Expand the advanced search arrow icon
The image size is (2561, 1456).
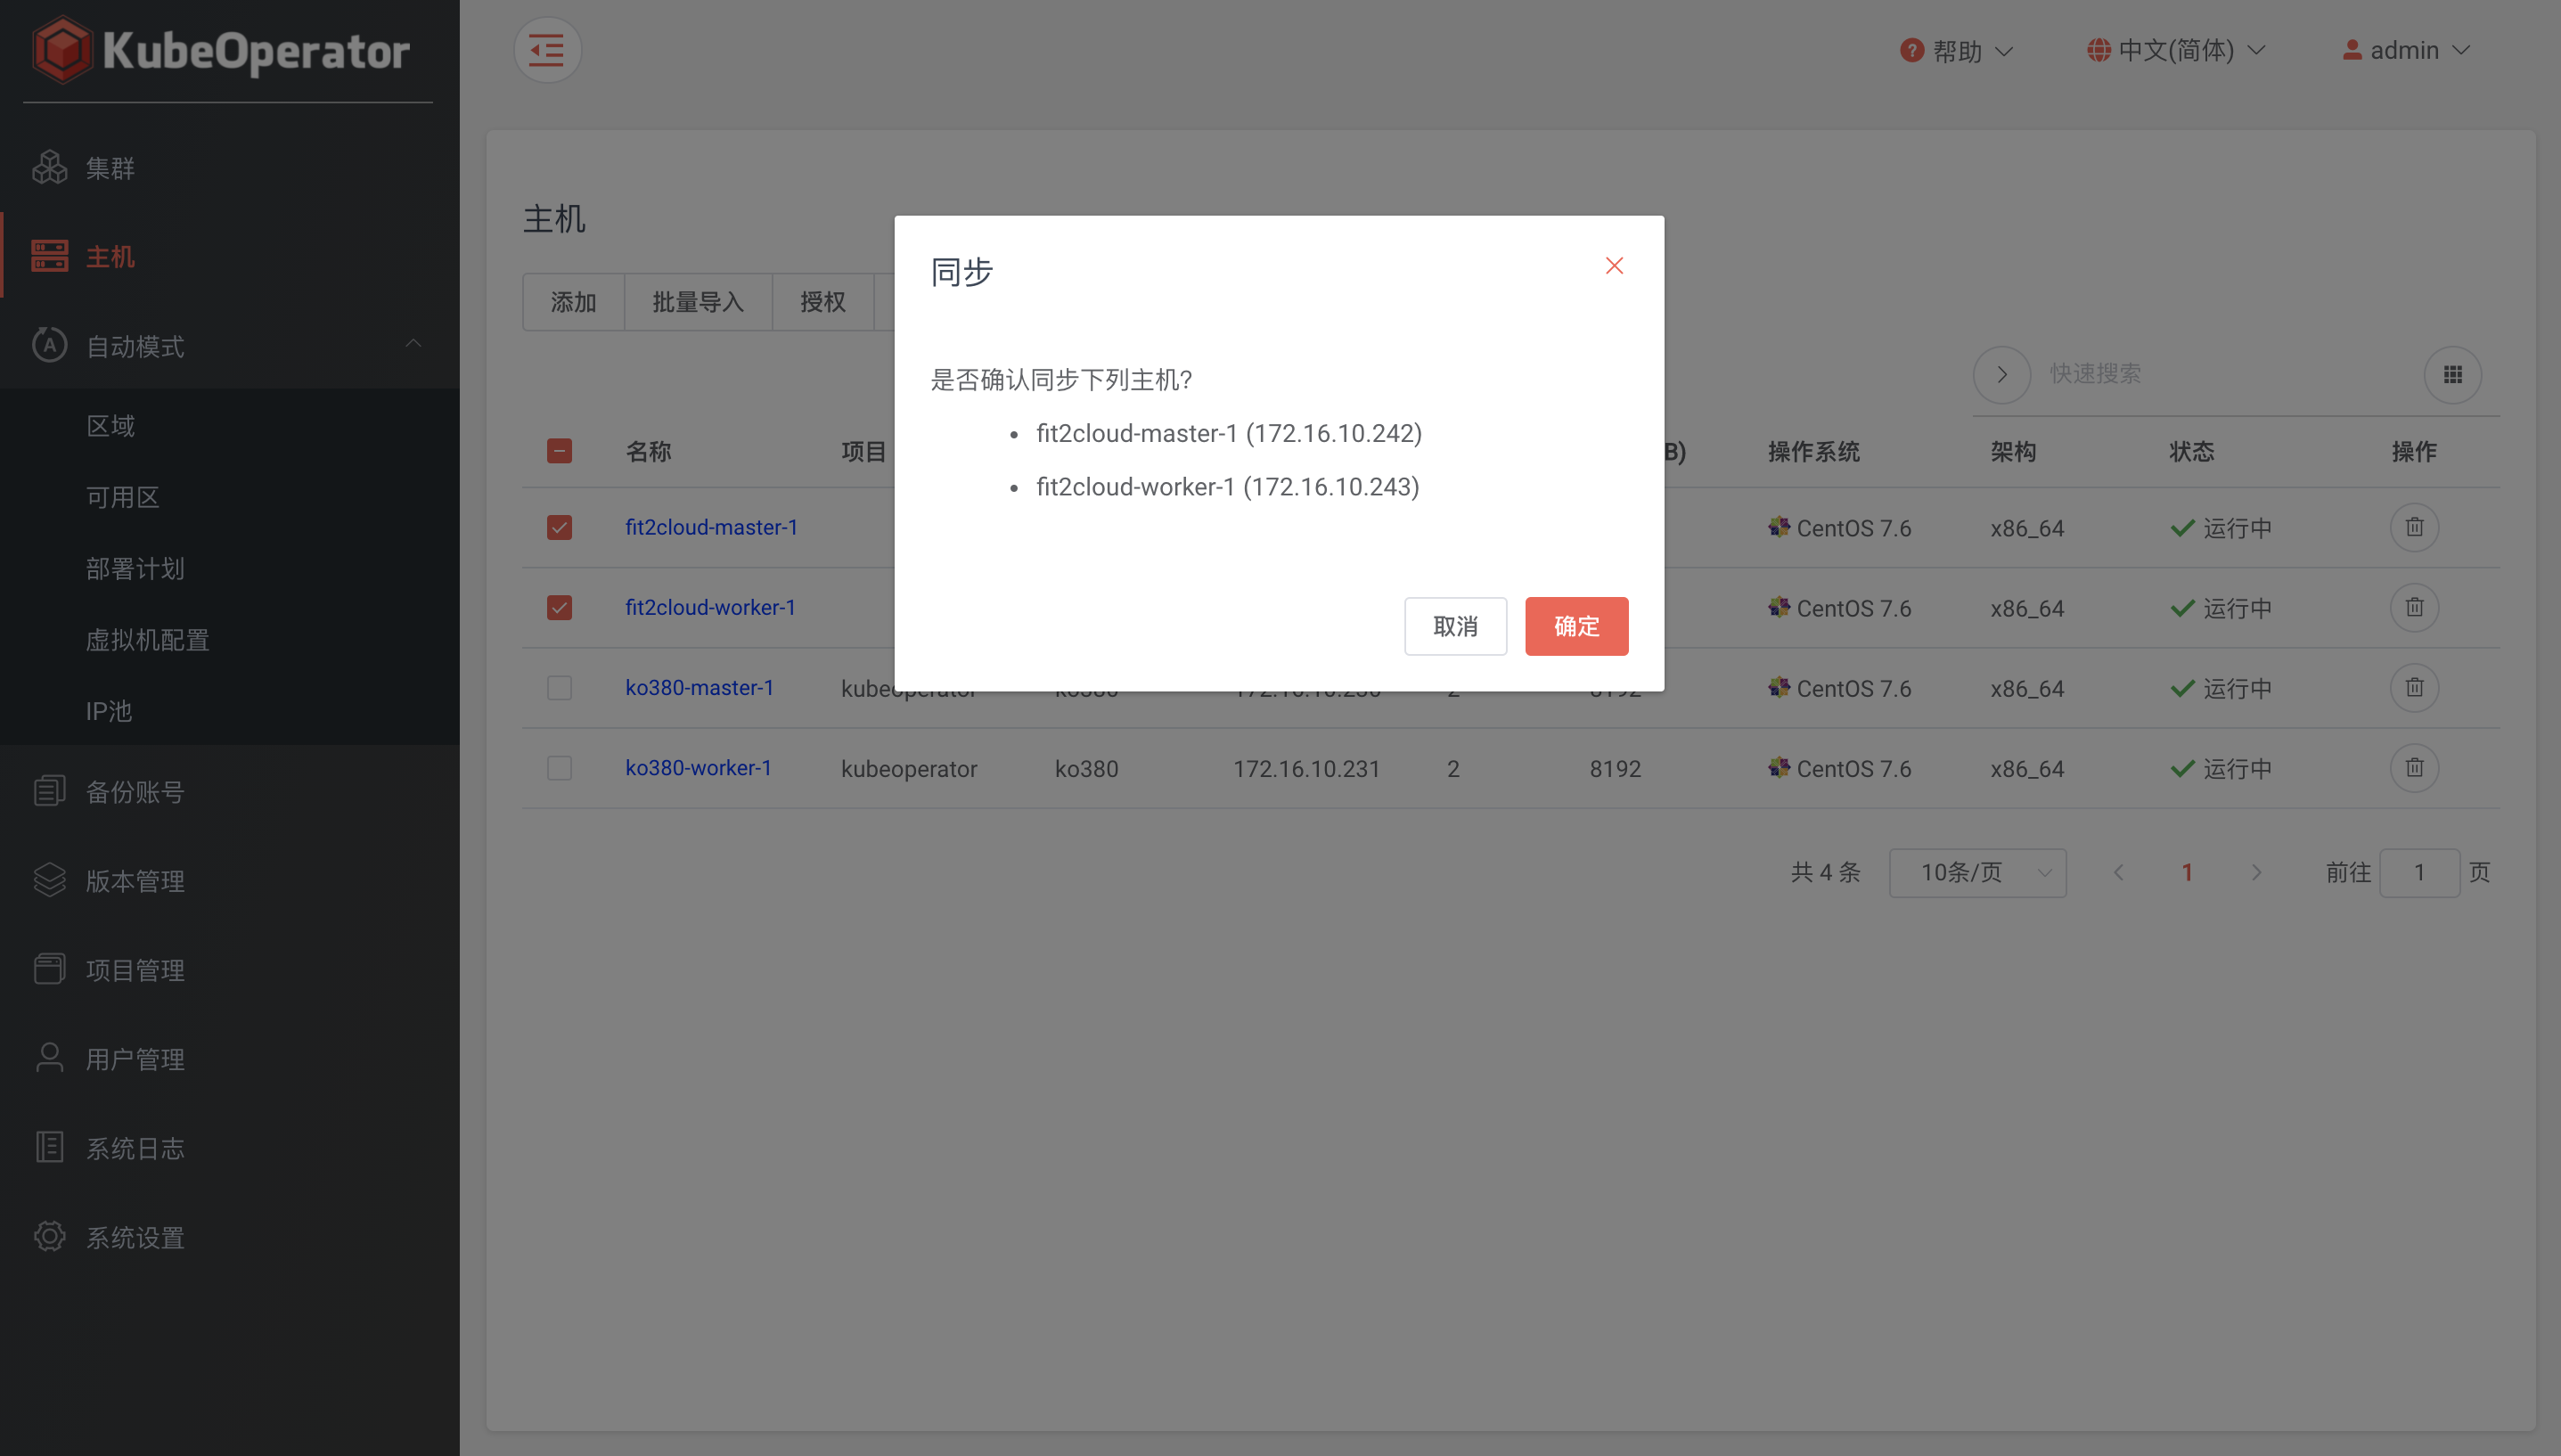2001,375
